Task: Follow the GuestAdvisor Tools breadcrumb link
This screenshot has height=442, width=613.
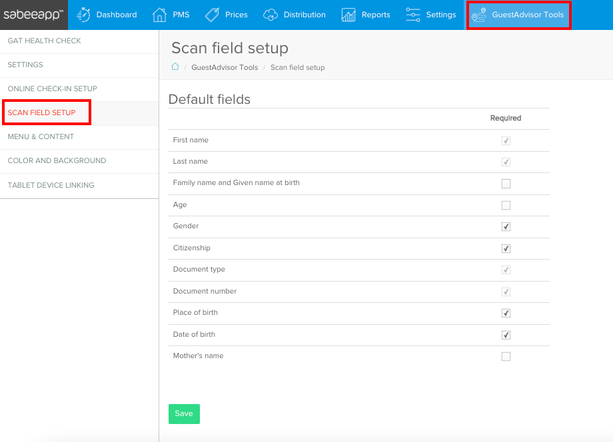Action: [224, 67]
